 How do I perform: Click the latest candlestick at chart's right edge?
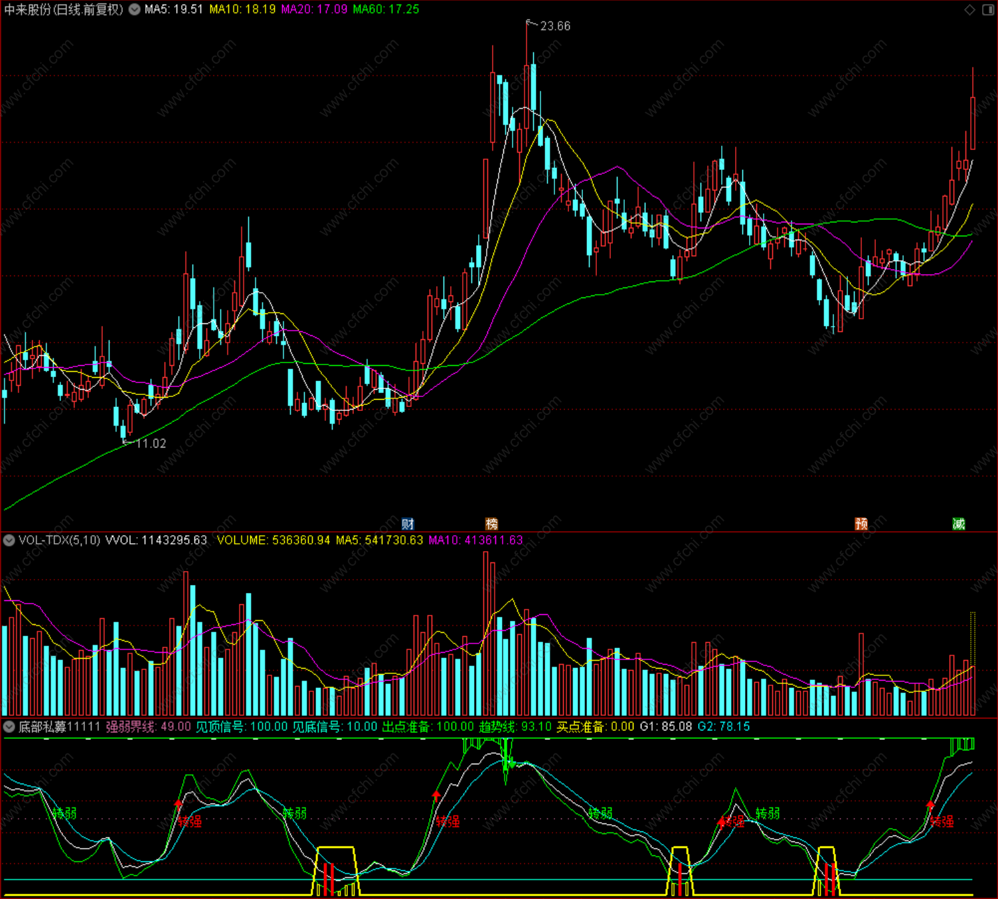click(973, 123)
